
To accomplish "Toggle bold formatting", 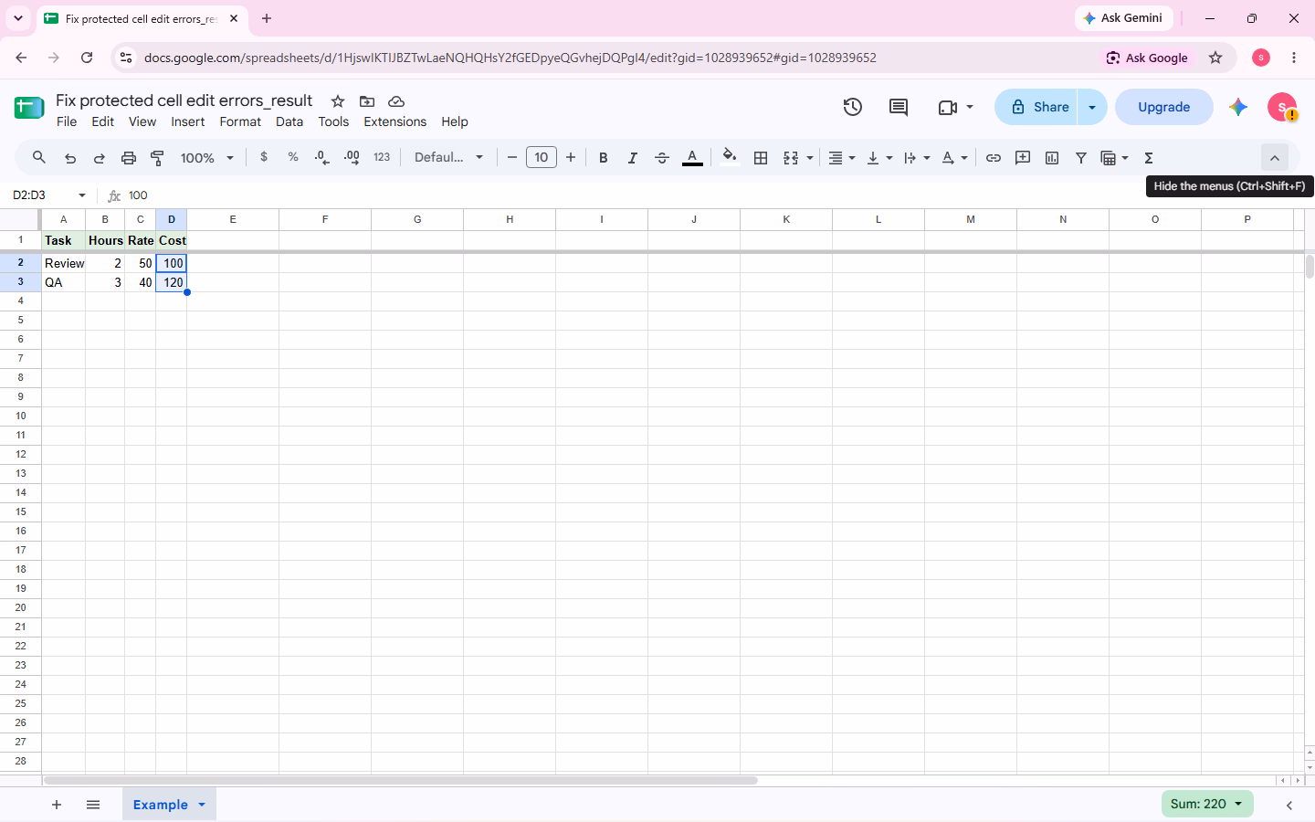I will (x=603, y=158).
